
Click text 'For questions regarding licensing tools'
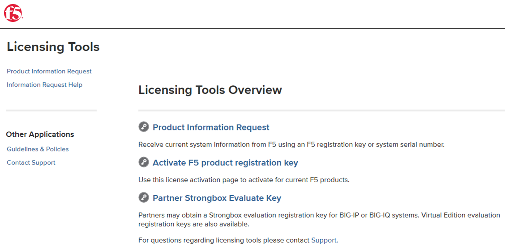tap(200, 240)
